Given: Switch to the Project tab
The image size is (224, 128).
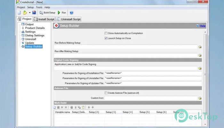Looking at the screenshot, I should [24, 19].
